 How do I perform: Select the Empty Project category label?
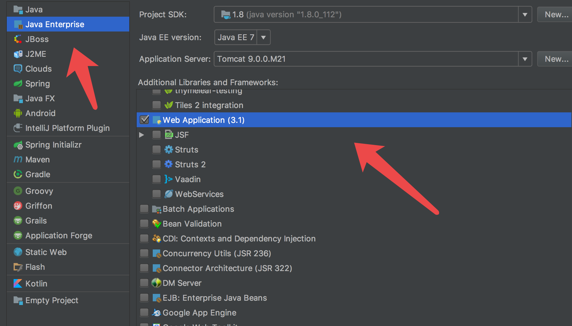(52, 300)
